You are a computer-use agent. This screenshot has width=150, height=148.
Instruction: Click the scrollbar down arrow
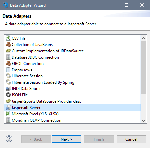[143, 121]
